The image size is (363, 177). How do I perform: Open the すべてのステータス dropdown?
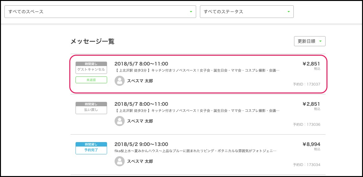[247, 12]
